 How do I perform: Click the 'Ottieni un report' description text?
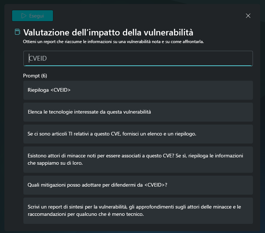click(113, 42)
